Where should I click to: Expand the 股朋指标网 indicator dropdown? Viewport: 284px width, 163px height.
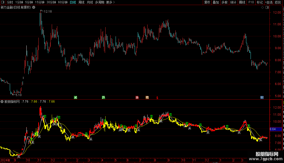(2, 102)
